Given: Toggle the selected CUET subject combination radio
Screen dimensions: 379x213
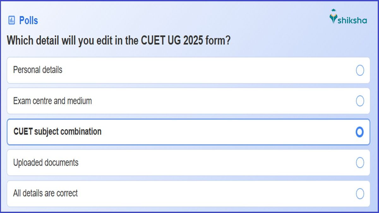Looking at the screenshot, I should pos(359,132).
